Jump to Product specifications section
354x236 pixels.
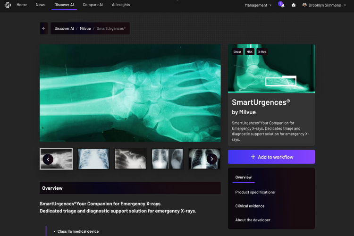[255, 192]
